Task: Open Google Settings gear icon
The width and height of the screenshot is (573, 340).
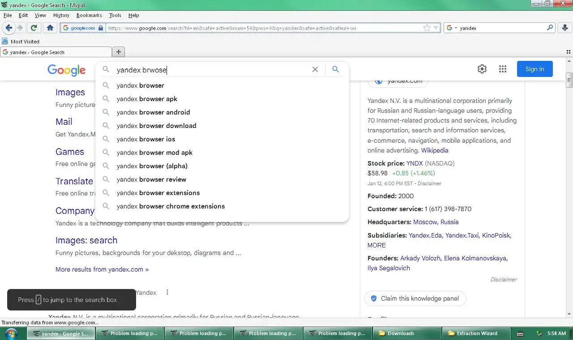Action: coord(482,69)
